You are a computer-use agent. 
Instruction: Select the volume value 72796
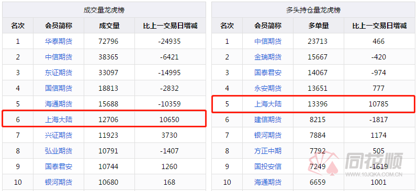click(x=108, y=41)
